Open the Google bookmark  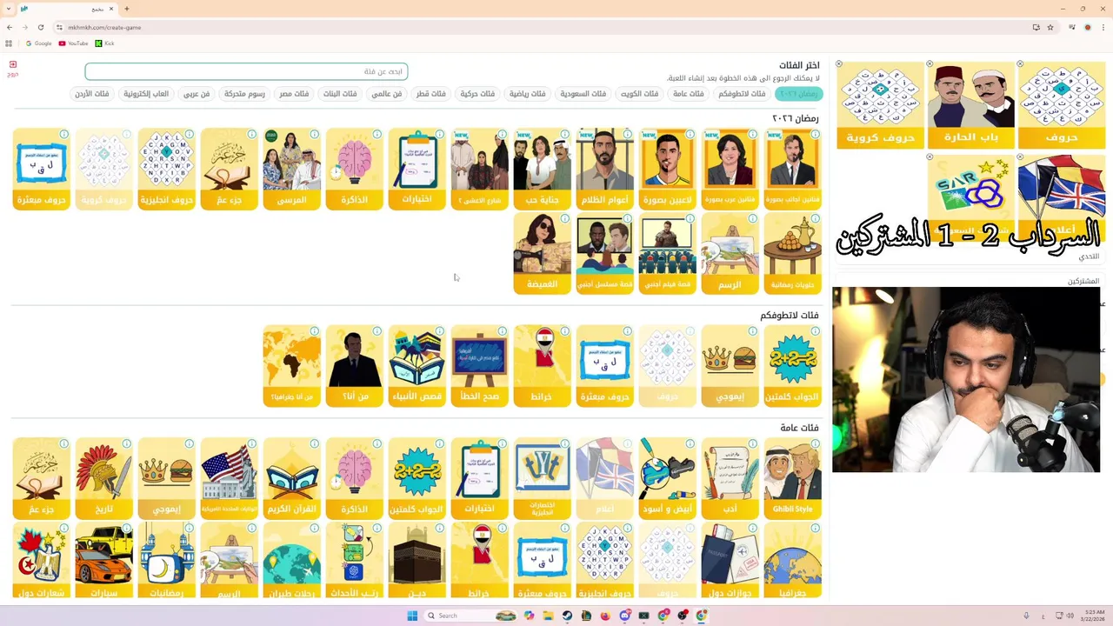tap(39, 43)
